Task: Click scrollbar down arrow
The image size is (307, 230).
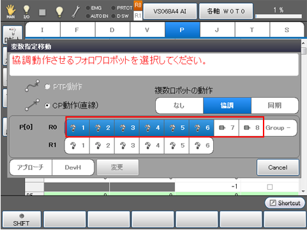Action: pos(304,192)
